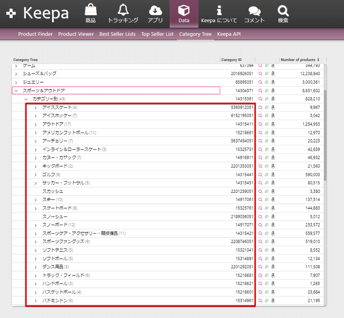Click the Category Tree column header
Screen dimensions: 344x318
click(x=25, y=60)
